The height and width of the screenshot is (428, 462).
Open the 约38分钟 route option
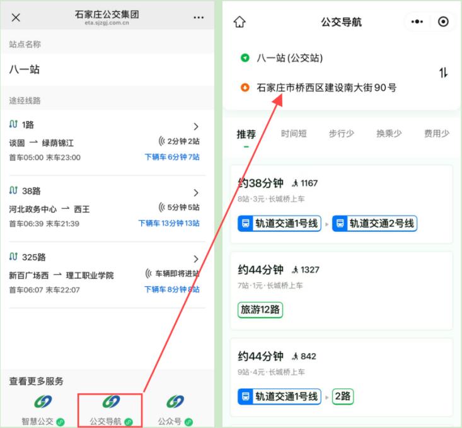click(x=341, y=204)
